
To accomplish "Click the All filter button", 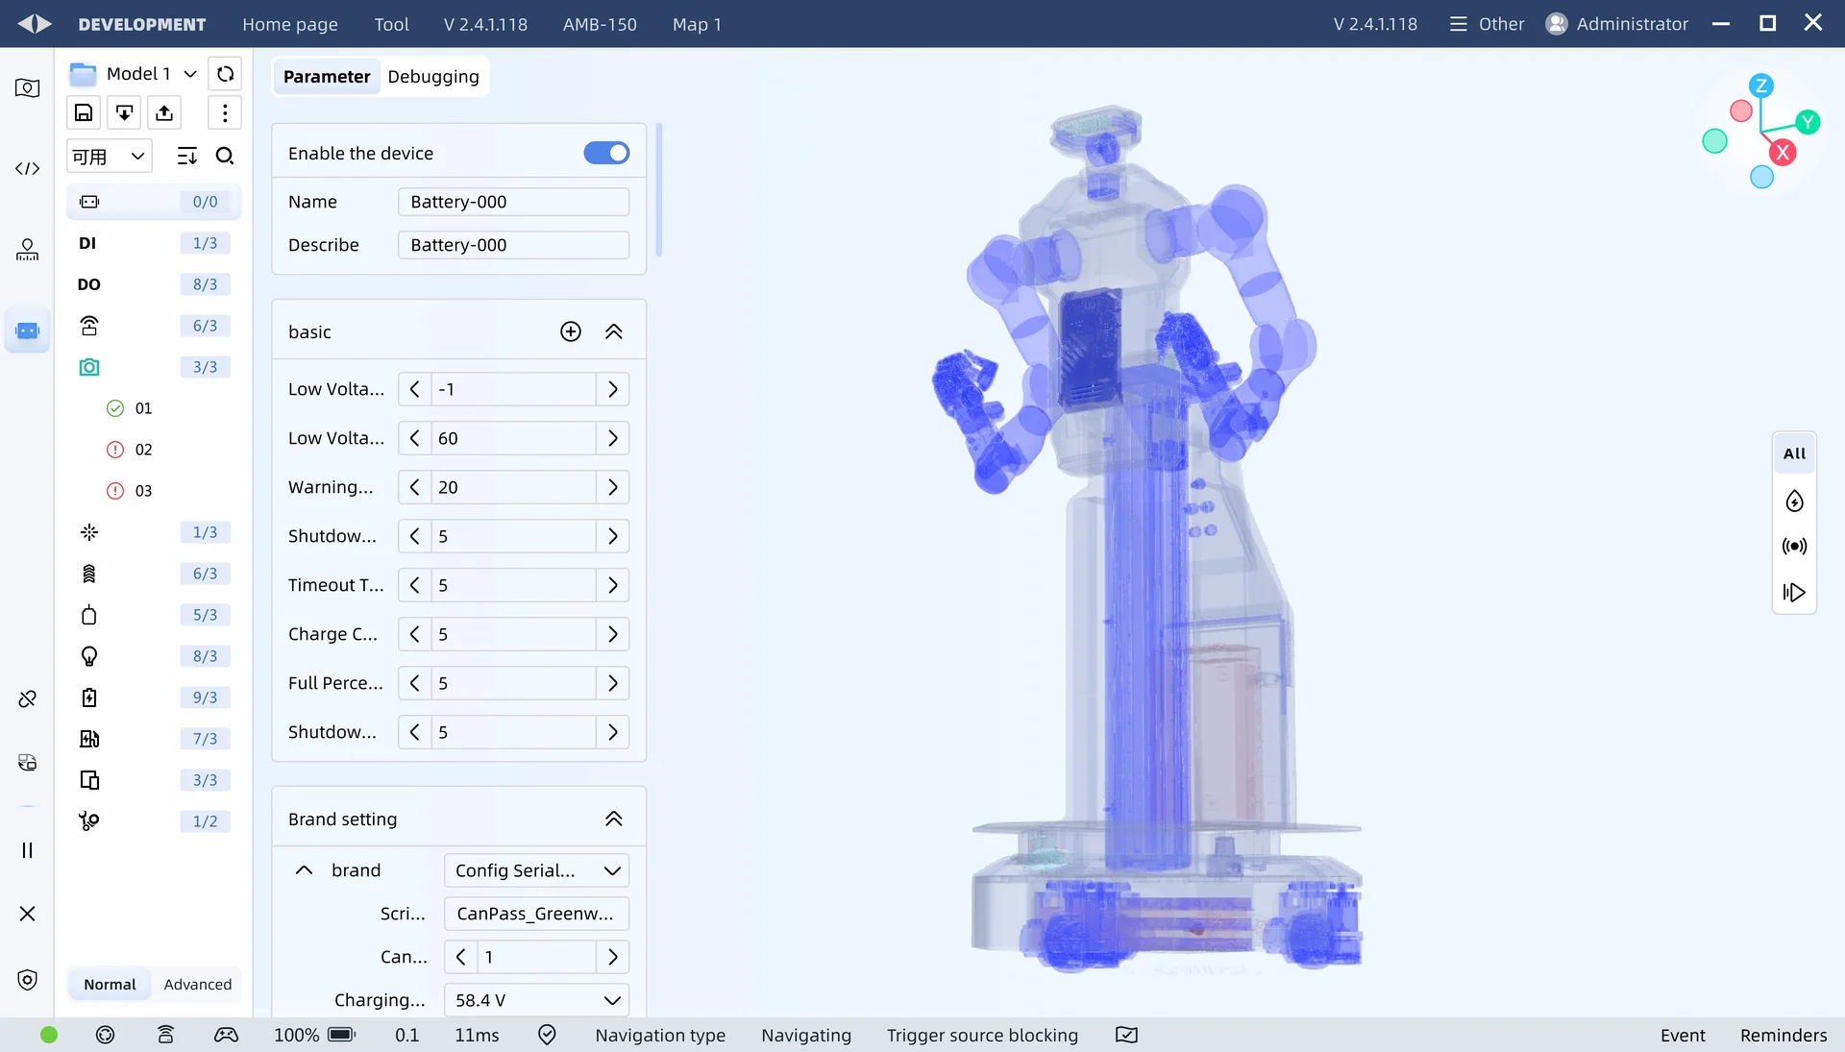I will point(1794,453).
